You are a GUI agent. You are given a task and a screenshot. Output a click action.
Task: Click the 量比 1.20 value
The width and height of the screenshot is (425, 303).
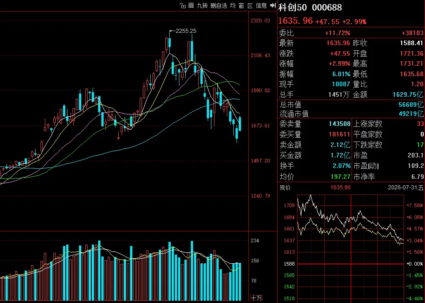coord(417,84)
